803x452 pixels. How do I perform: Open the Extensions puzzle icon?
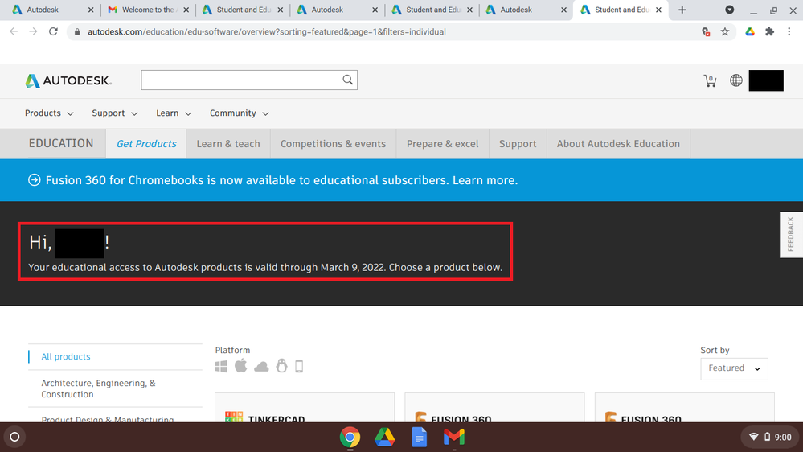coord(769,32)
